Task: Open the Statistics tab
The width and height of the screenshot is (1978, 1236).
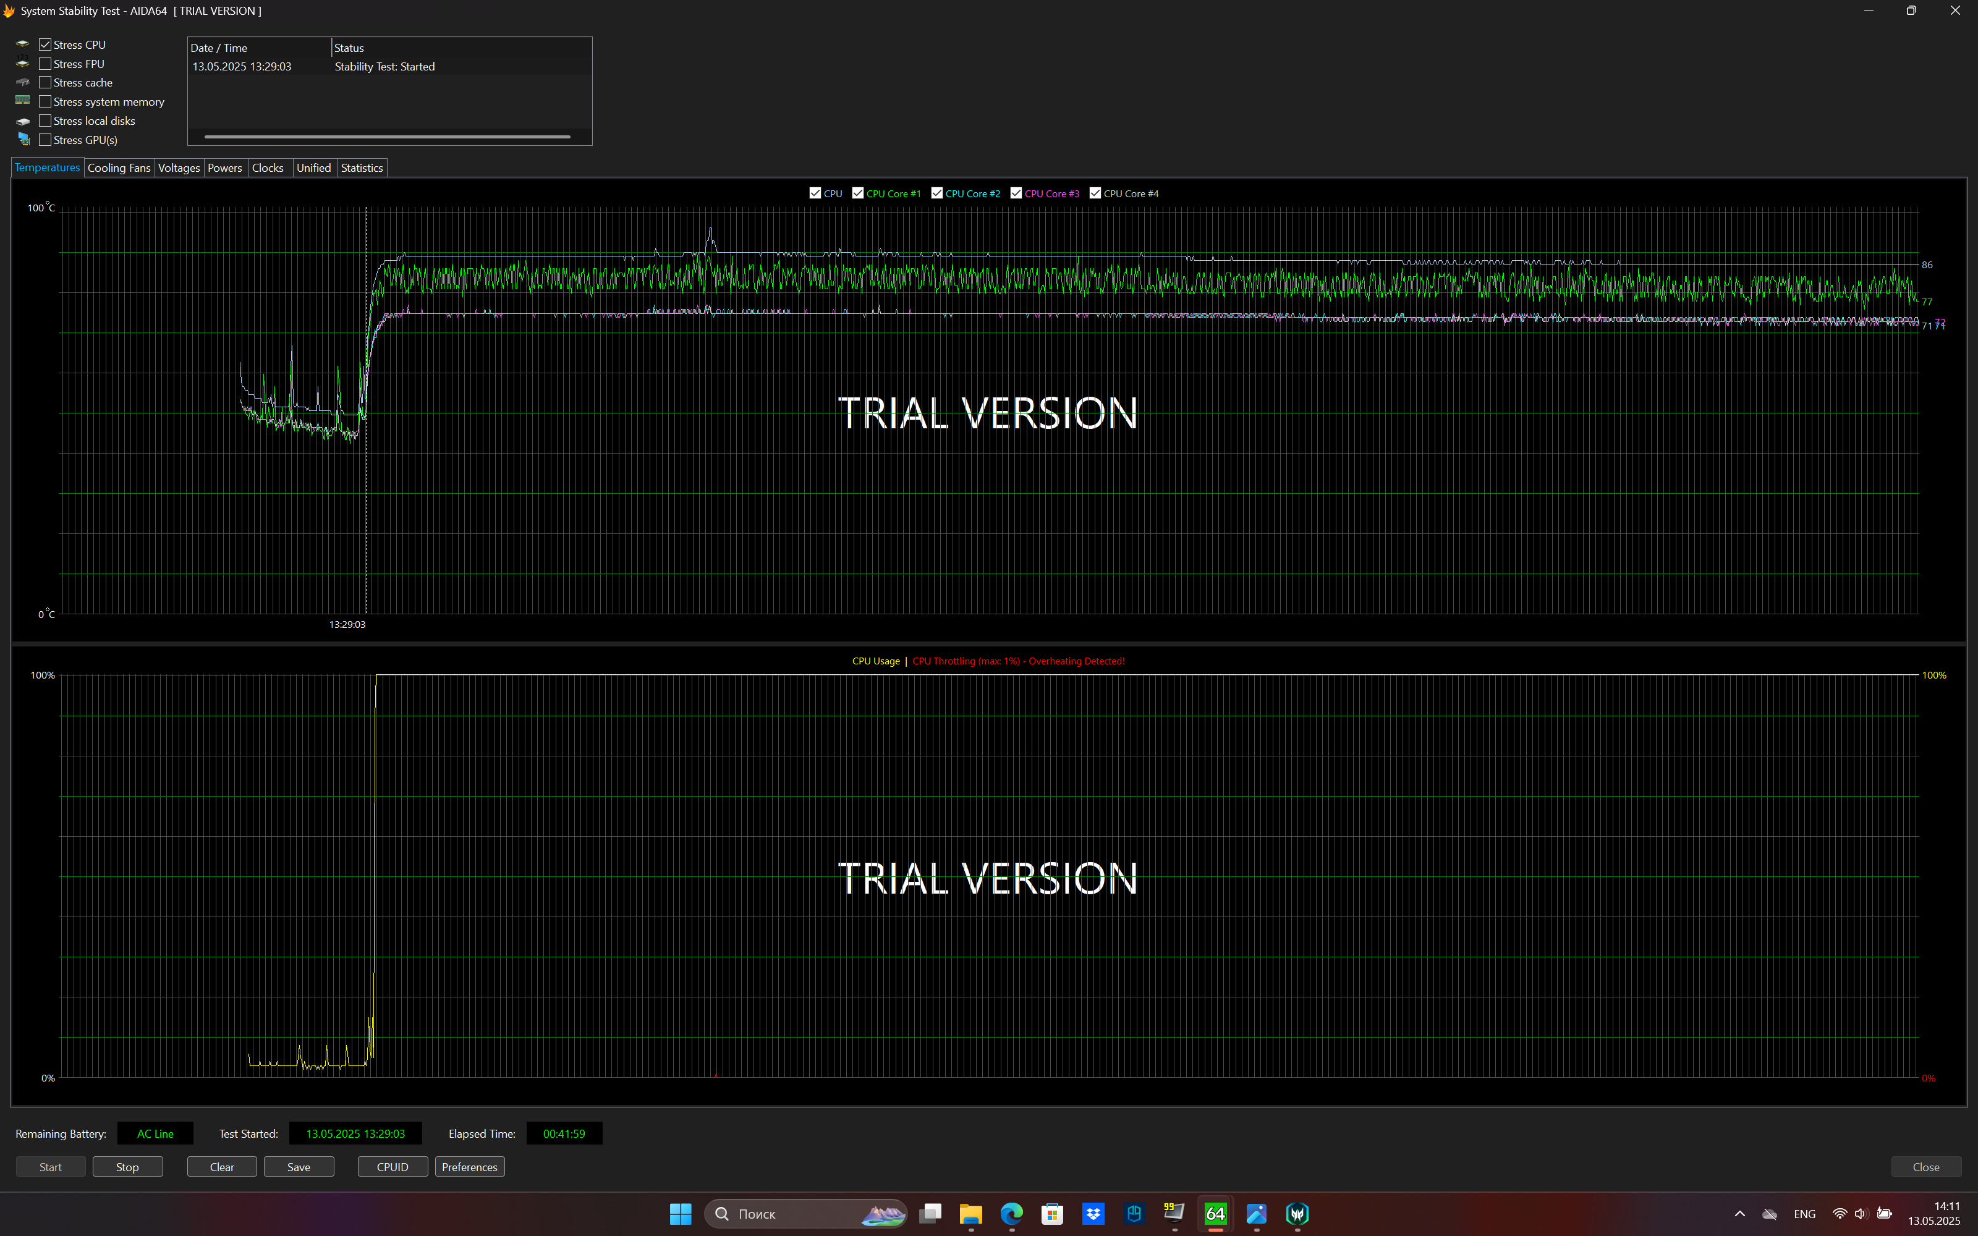Action: (x=362, y=167)
